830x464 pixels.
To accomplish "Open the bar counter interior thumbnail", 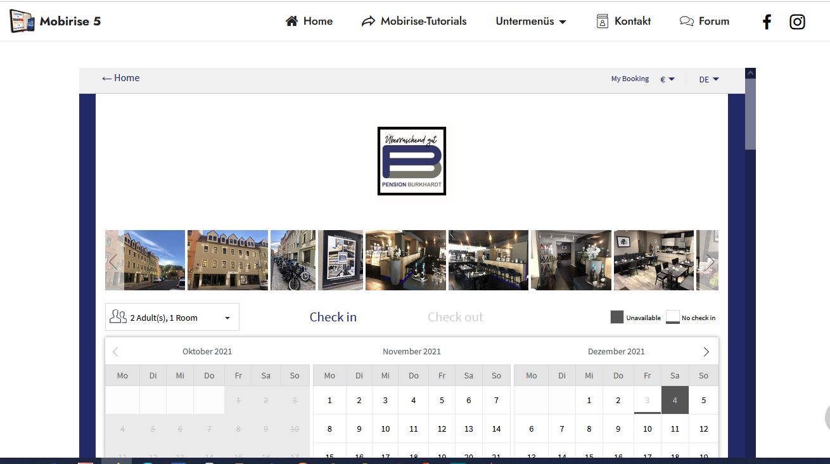I will coord(405,260).
